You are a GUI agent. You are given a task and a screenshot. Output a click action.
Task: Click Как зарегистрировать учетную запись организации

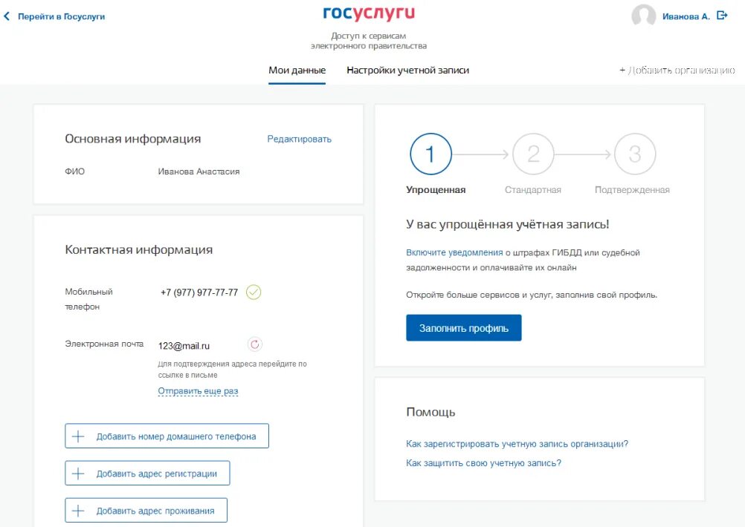click(516, 442)
